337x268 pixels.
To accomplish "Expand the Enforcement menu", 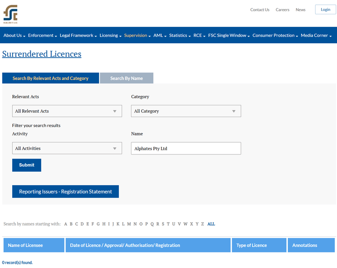I will [43, 35].
